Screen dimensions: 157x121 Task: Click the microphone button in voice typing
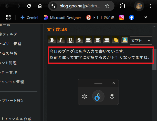(x=98, y=96)
